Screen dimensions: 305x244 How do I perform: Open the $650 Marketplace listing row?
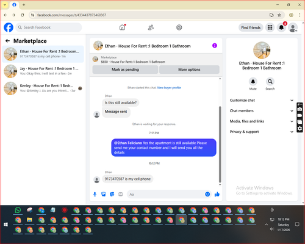pos(156,60)
